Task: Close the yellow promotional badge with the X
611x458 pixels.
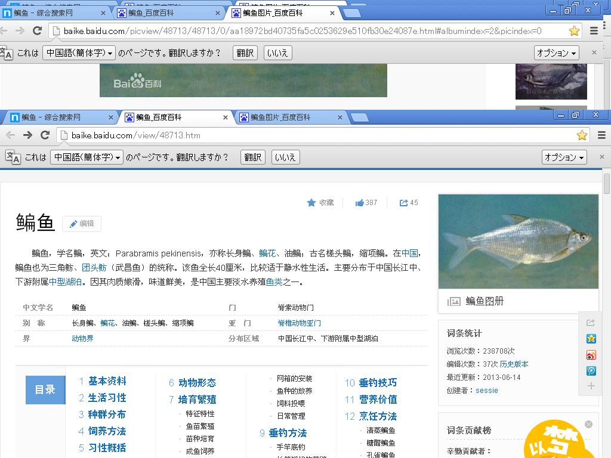Action: coord(588,424)
